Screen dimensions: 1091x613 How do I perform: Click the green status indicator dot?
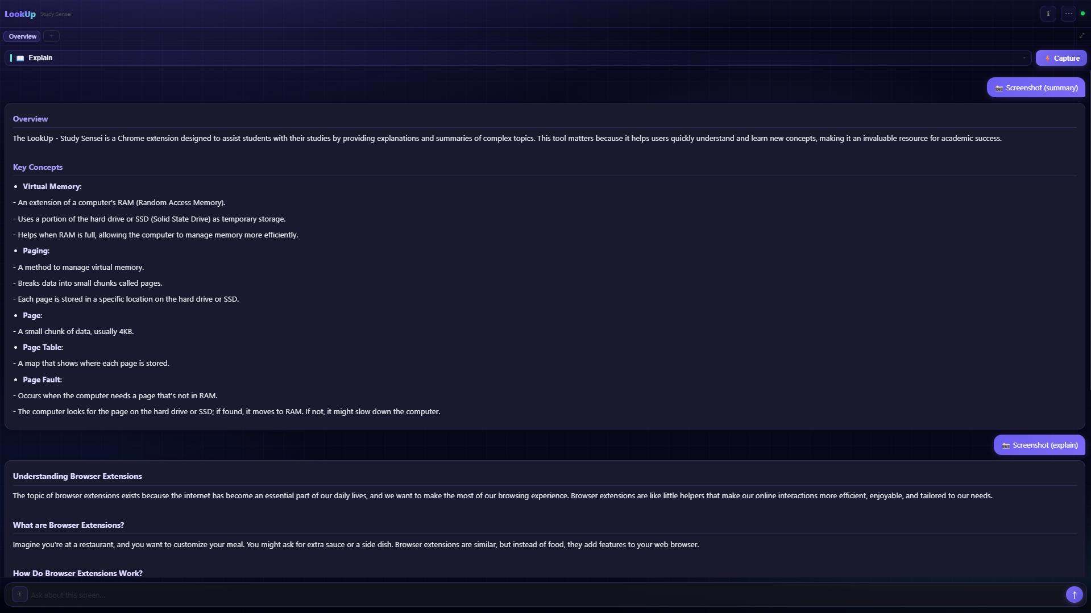coord(1082,14)
